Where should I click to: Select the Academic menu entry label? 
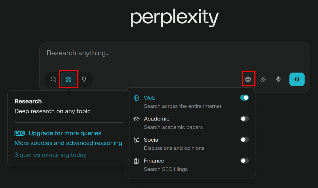pos(157,119)
